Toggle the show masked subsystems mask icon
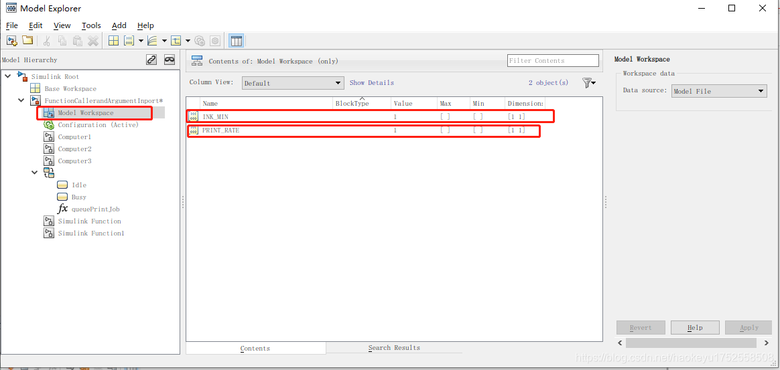This screenshot has height=370, width=780. tap(170, 60)
